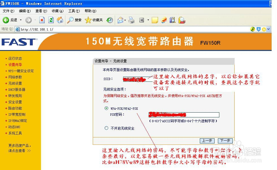The image size is (277, 170).
Task: Open the 工具(T) menu
Action: [x=74, y=11]
